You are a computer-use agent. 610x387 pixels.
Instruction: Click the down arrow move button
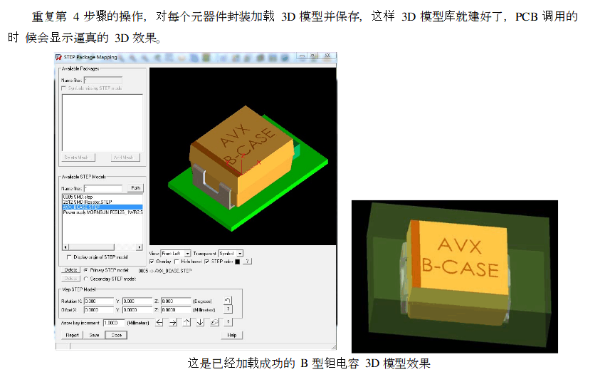pyautogui.click(x=200, y=322)
